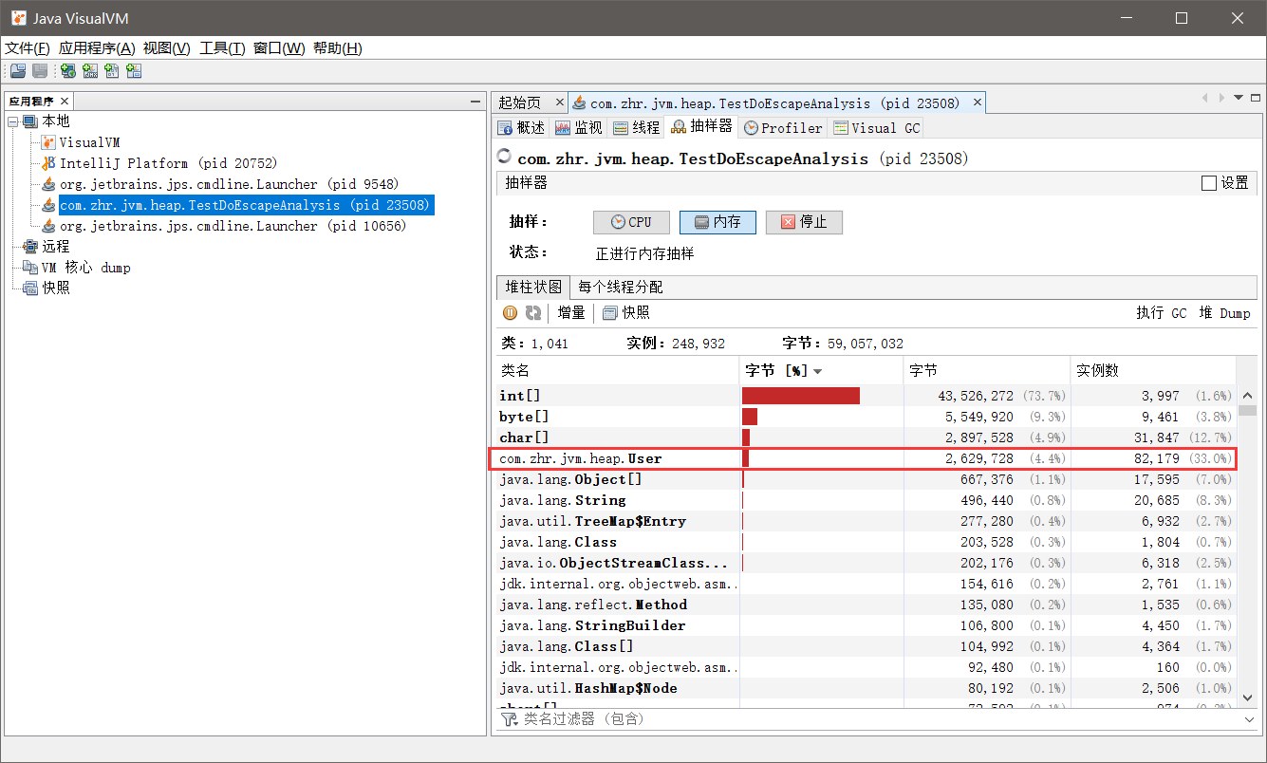Click the Add Remote Host toolbar icon
This screenshot has width=1267, height=763.
(x=67, y=70)
